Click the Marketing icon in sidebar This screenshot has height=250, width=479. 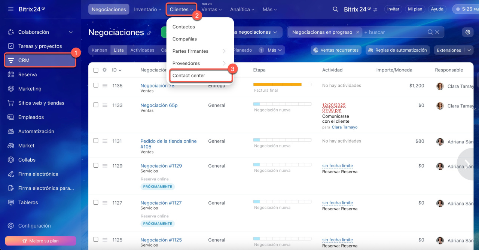(11, 89)
